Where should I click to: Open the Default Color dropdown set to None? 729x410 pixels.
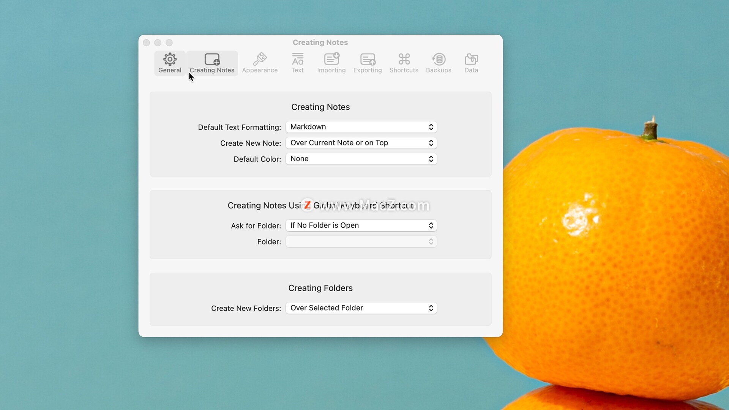click(x=361, y=159)
